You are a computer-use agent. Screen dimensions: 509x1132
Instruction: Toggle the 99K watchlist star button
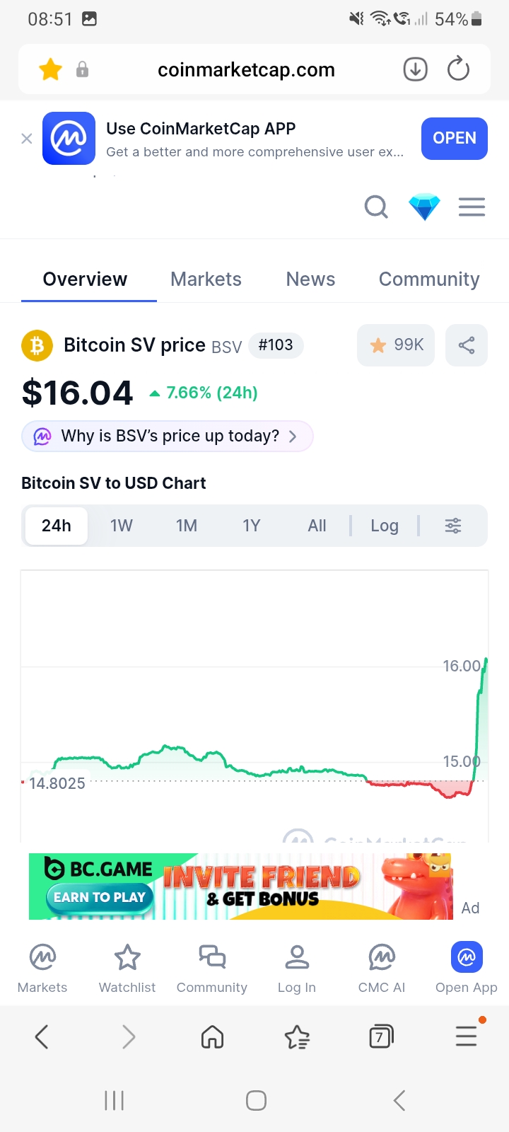pyautogui.click(x=396, y=345)
